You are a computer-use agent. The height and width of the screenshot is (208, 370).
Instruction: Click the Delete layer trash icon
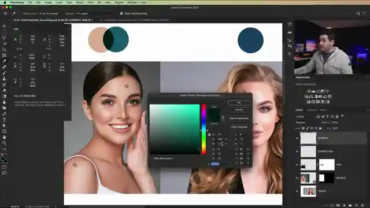click(x=362, y=206)
